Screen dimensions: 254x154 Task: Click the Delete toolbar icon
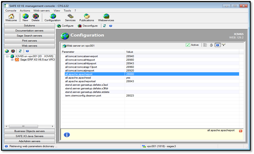pyautogui.click(x=36, y=18)
